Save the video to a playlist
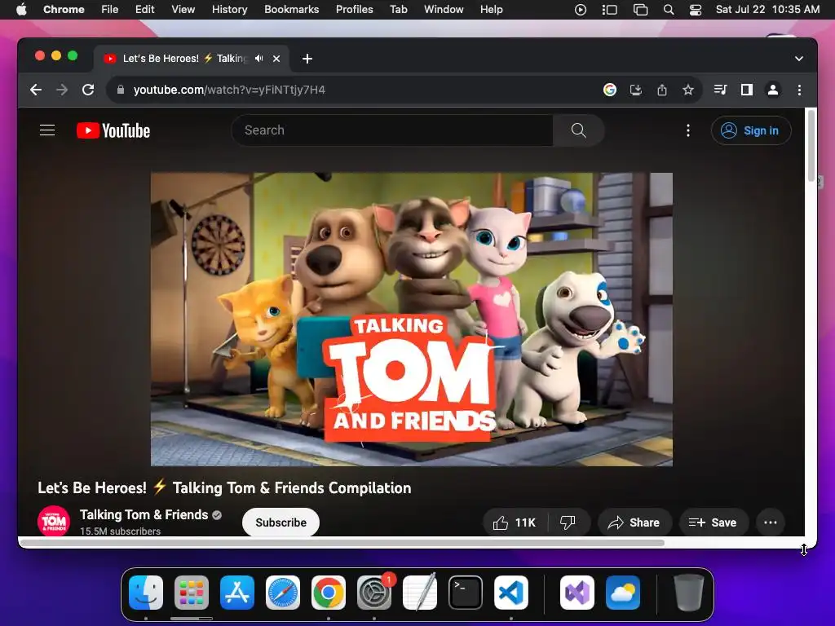Screen dimensions: 835x626 pos(713,522)
